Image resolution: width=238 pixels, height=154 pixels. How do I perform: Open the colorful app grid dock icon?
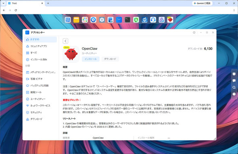click(85, 20)
